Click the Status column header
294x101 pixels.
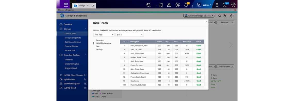pos(199,42)
